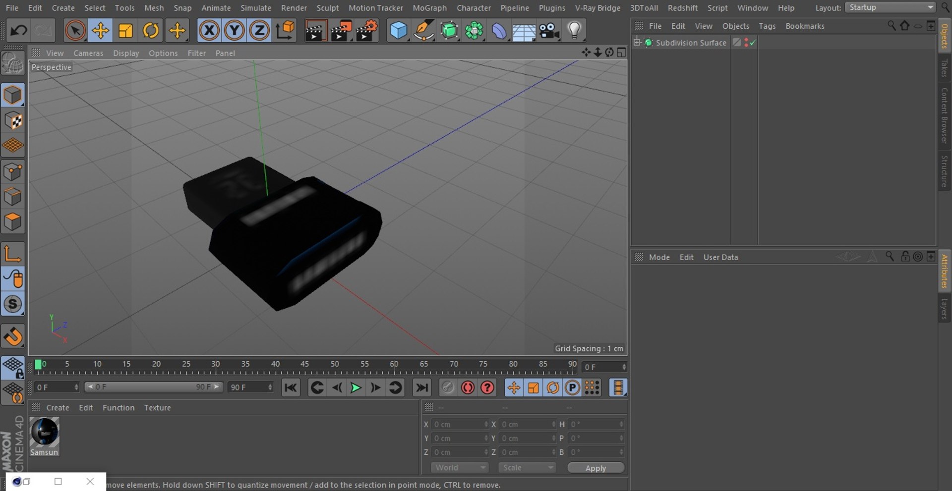This screenshot has width=952, height=491.
Task: Expand the Subdivision Surface object tree
Action: pos(637,43)
